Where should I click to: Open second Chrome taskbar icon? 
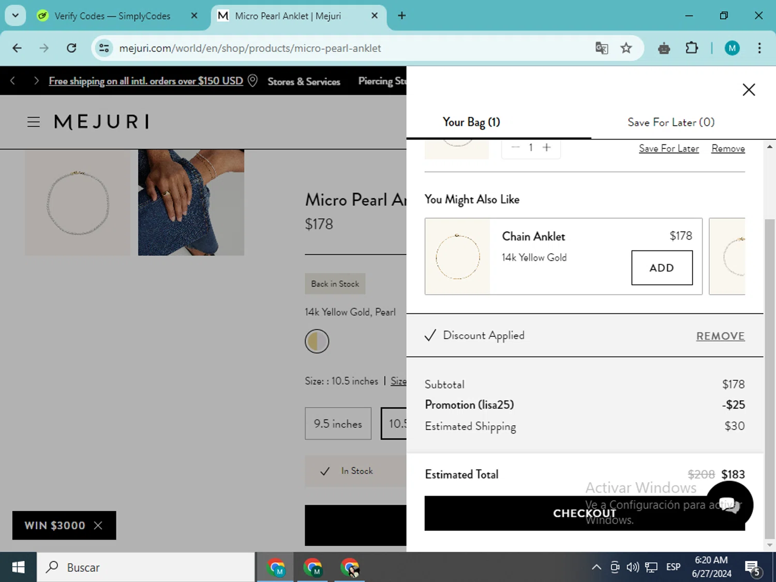tap(312, 568)
